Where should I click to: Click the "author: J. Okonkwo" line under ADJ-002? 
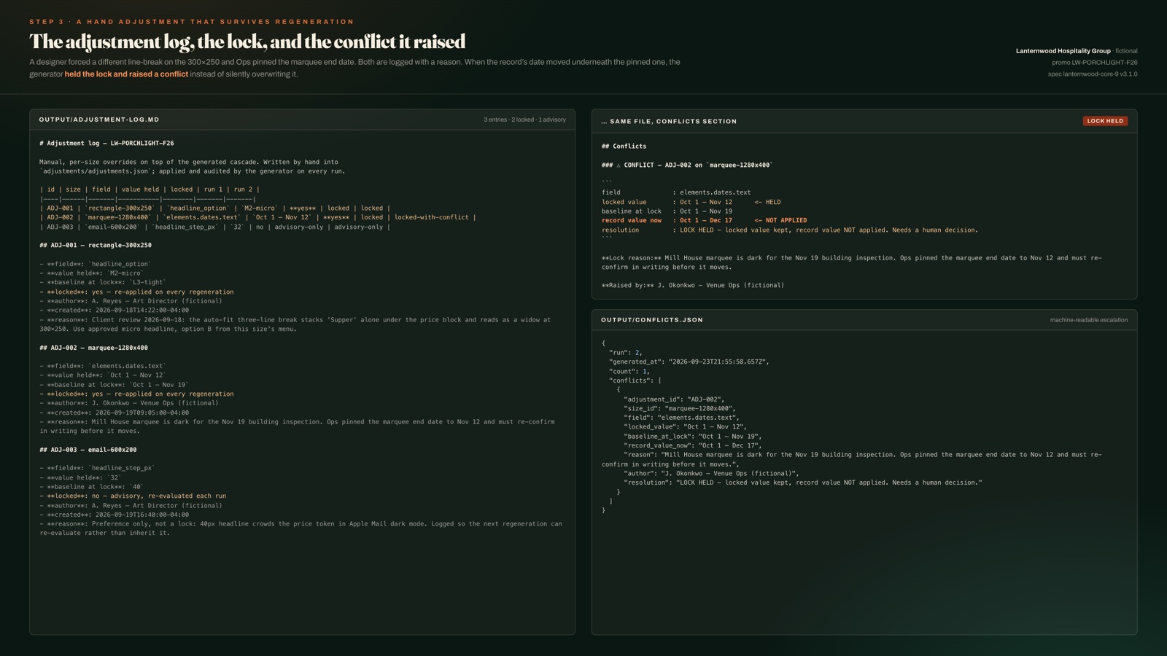pos(129,403)
